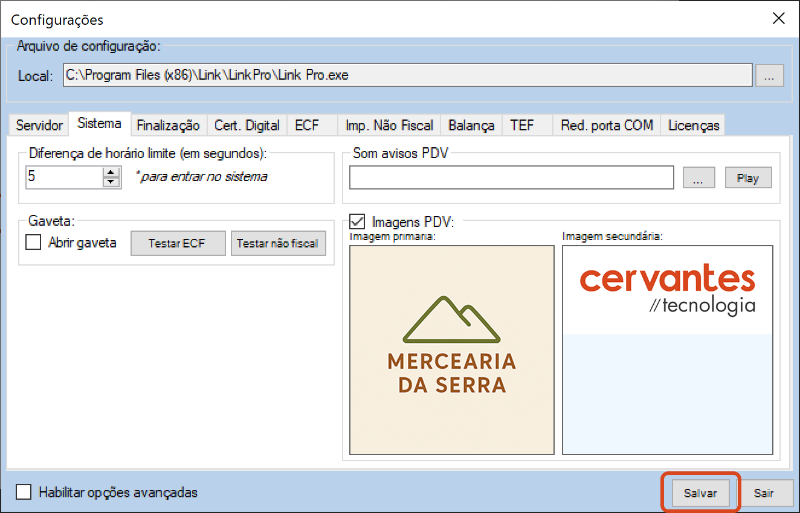Click the browse button next to config file path
Viewport: 800px width, 513px height.
(769, 76)
